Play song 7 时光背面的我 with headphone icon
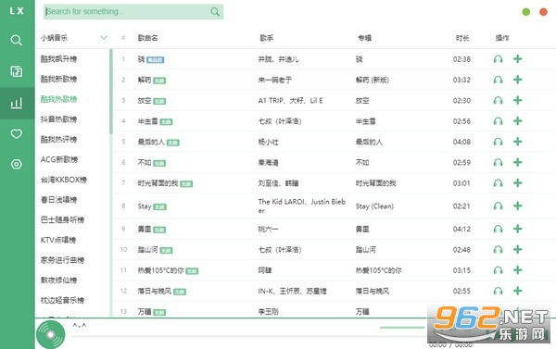 point(498,183)
